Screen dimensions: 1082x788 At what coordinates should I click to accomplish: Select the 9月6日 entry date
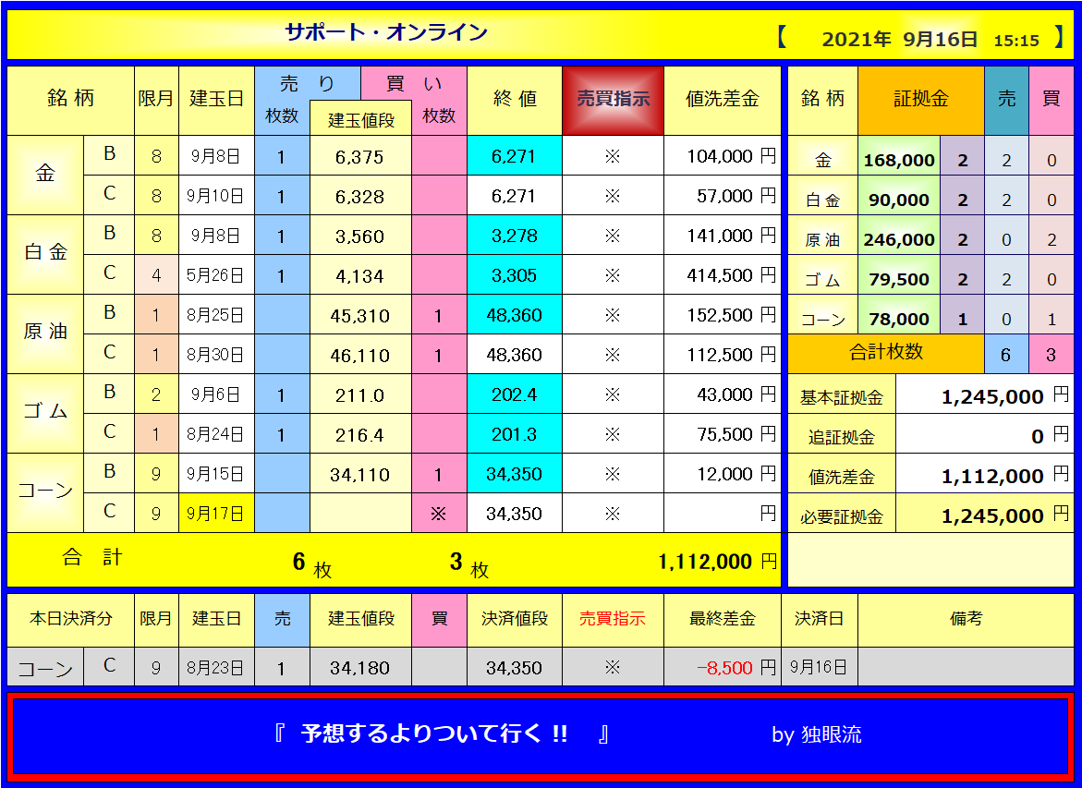click(216, 394)
